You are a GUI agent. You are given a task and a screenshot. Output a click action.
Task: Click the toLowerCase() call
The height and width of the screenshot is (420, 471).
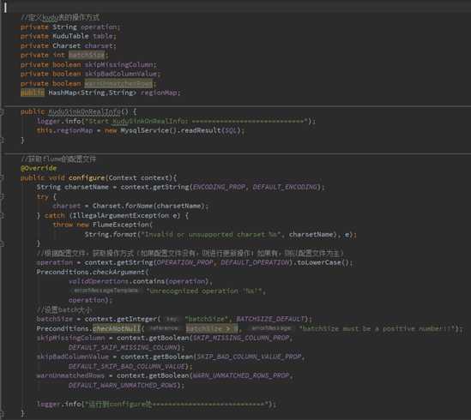tap(323, 262)
